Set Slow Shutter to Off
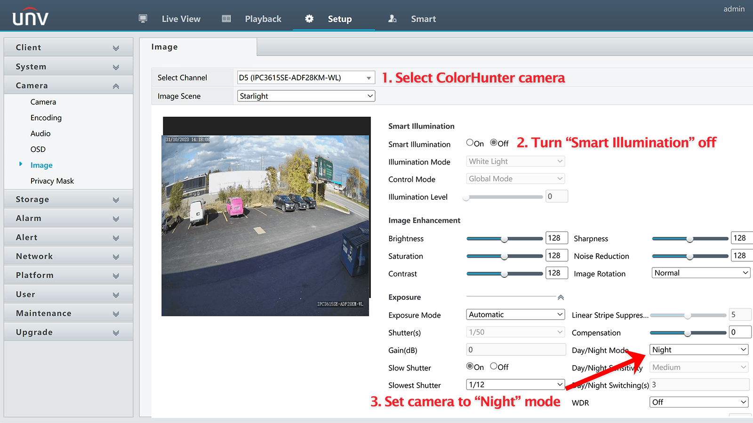Screen dimensions: 753x423 (x=493, y=366)
